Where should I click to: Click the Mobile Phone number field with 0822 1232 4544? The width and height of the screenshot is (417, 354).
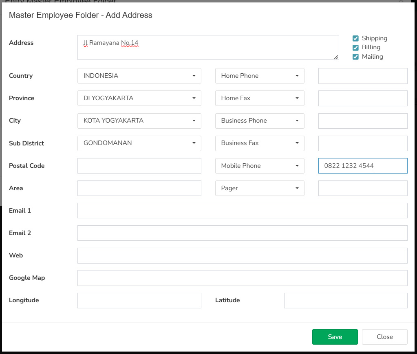point(363,166)
